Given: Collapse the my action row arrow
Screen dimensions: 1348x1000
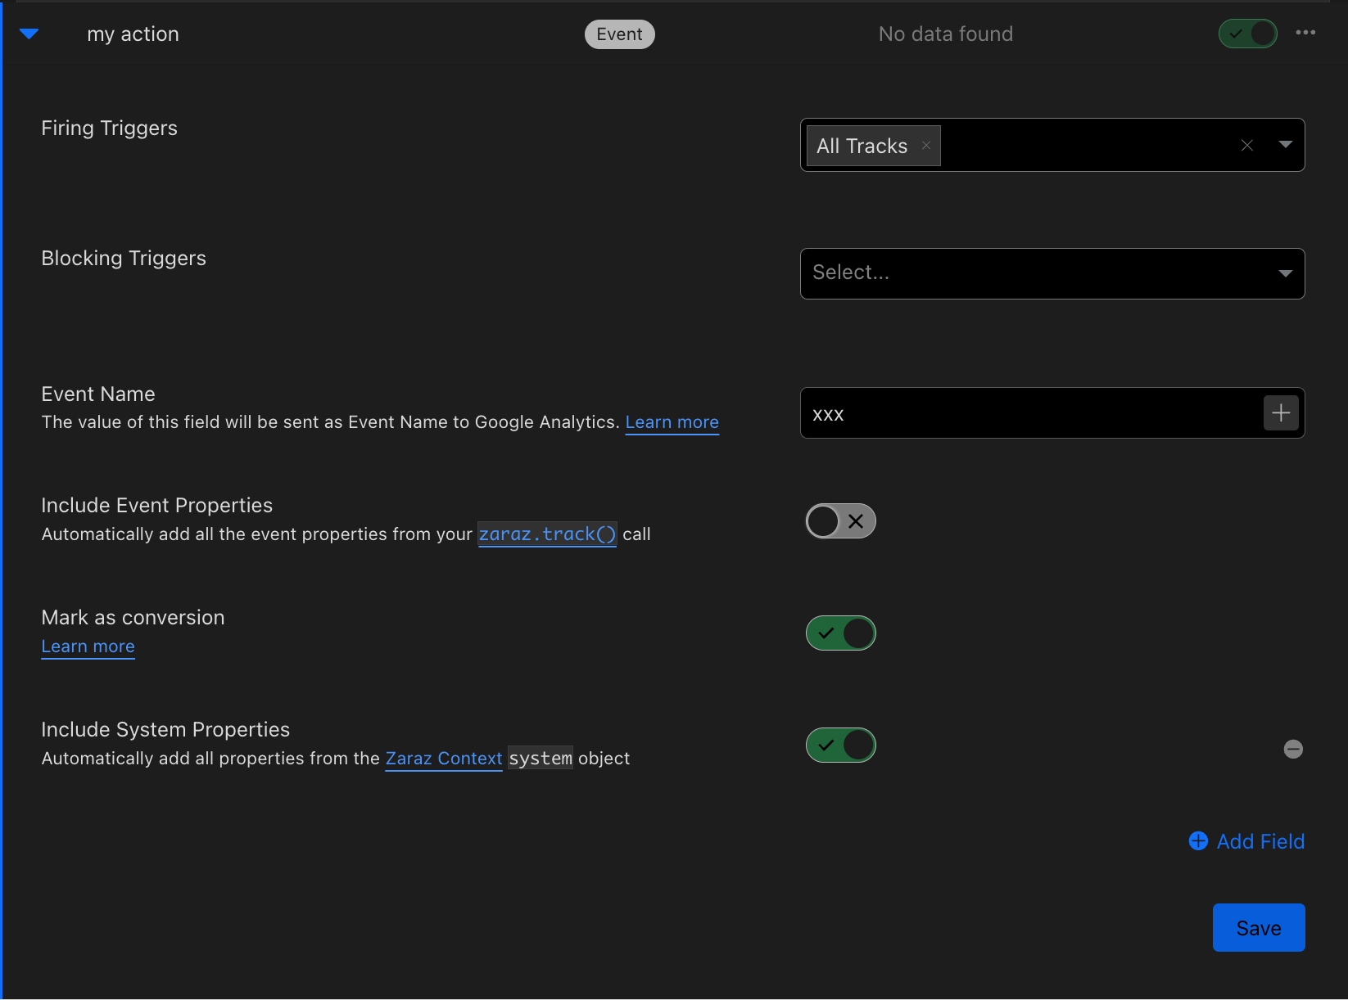Looking at the screenshot, I should pyautogui.click(x=29, y=34).
